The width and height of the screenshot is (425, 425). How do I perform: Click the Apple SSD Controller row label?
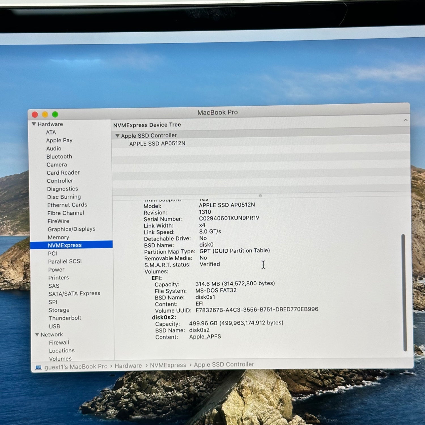(x=149, y=136)
